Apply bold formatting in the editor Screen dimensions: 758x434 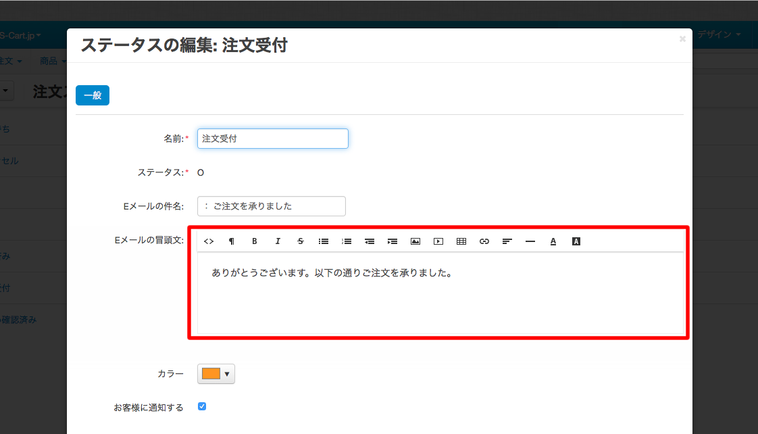254,241
